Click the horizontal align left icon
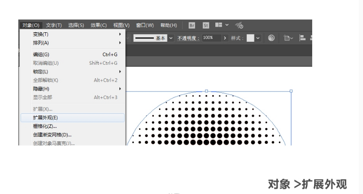 tap(302, 37)
